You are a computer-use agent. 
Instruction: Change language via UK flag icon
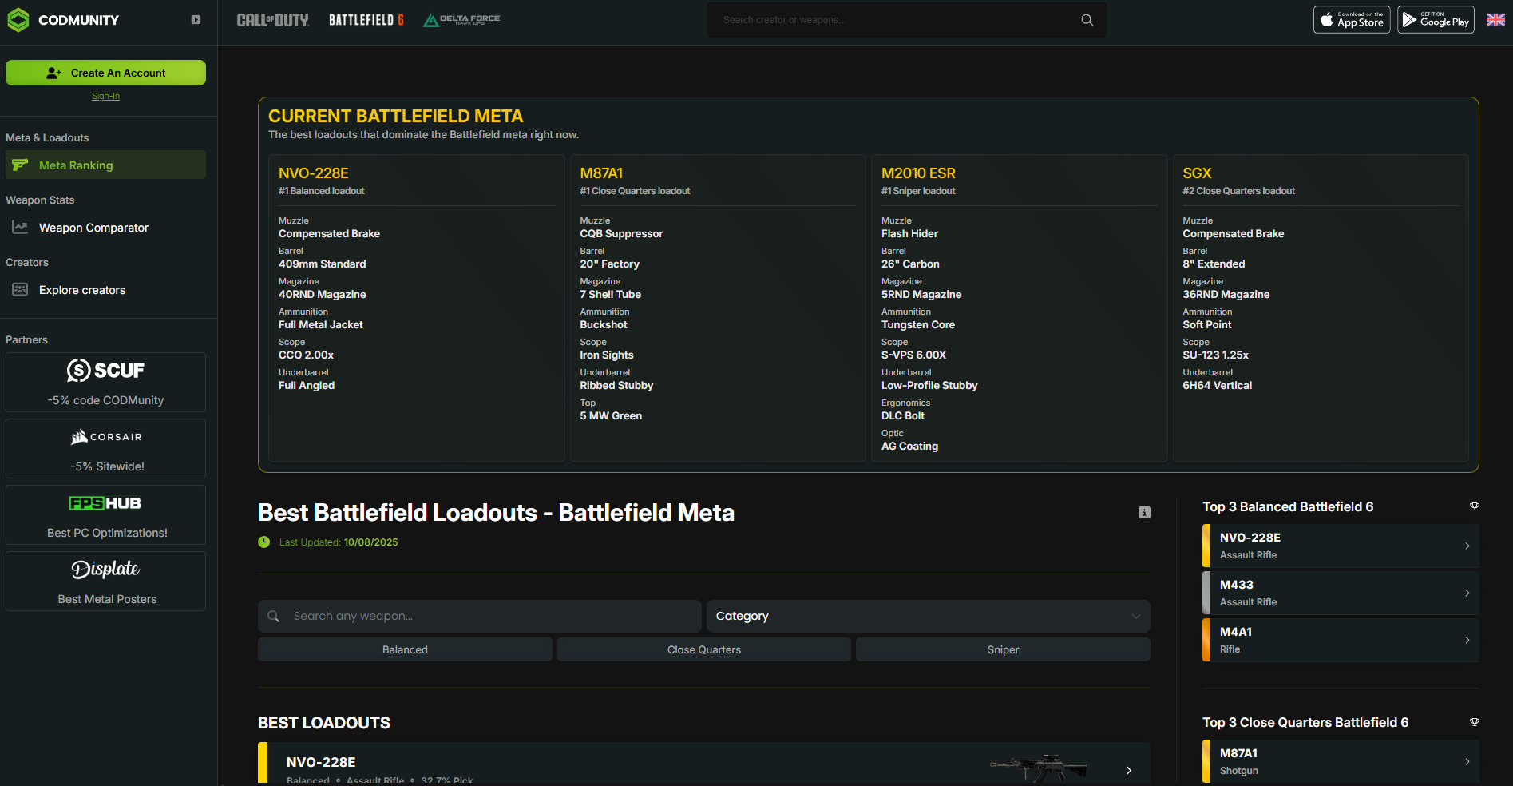[x=1495, y=20]
